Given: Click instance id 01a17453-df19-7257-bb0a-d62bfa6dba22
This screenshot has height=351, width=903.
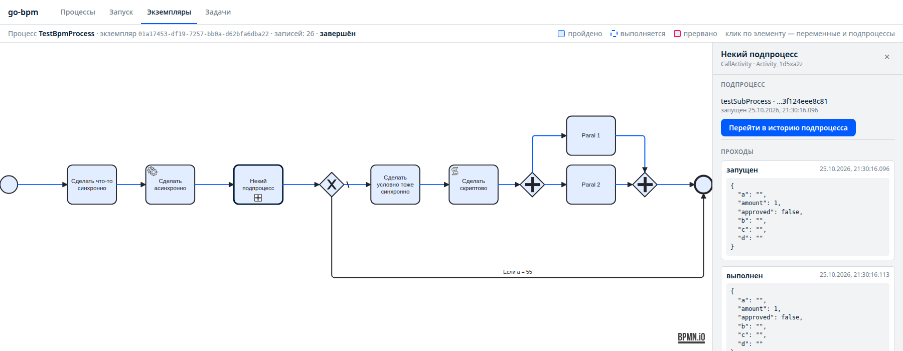Looking at the screenshot, I should pyautogui.click(x=204, y=34).
